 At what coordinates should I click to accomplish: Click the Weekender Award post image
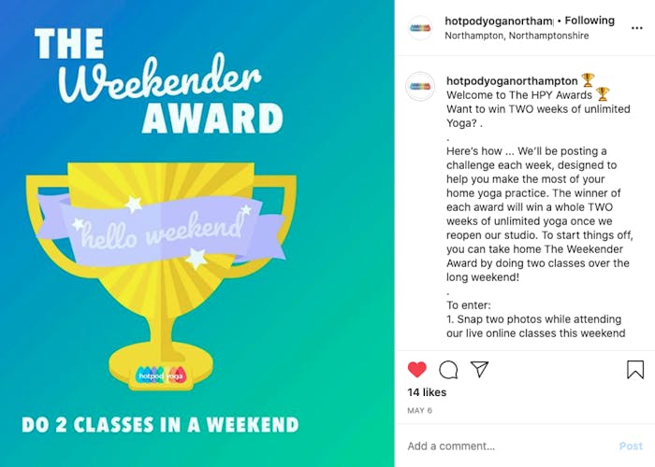pos(197,233)
